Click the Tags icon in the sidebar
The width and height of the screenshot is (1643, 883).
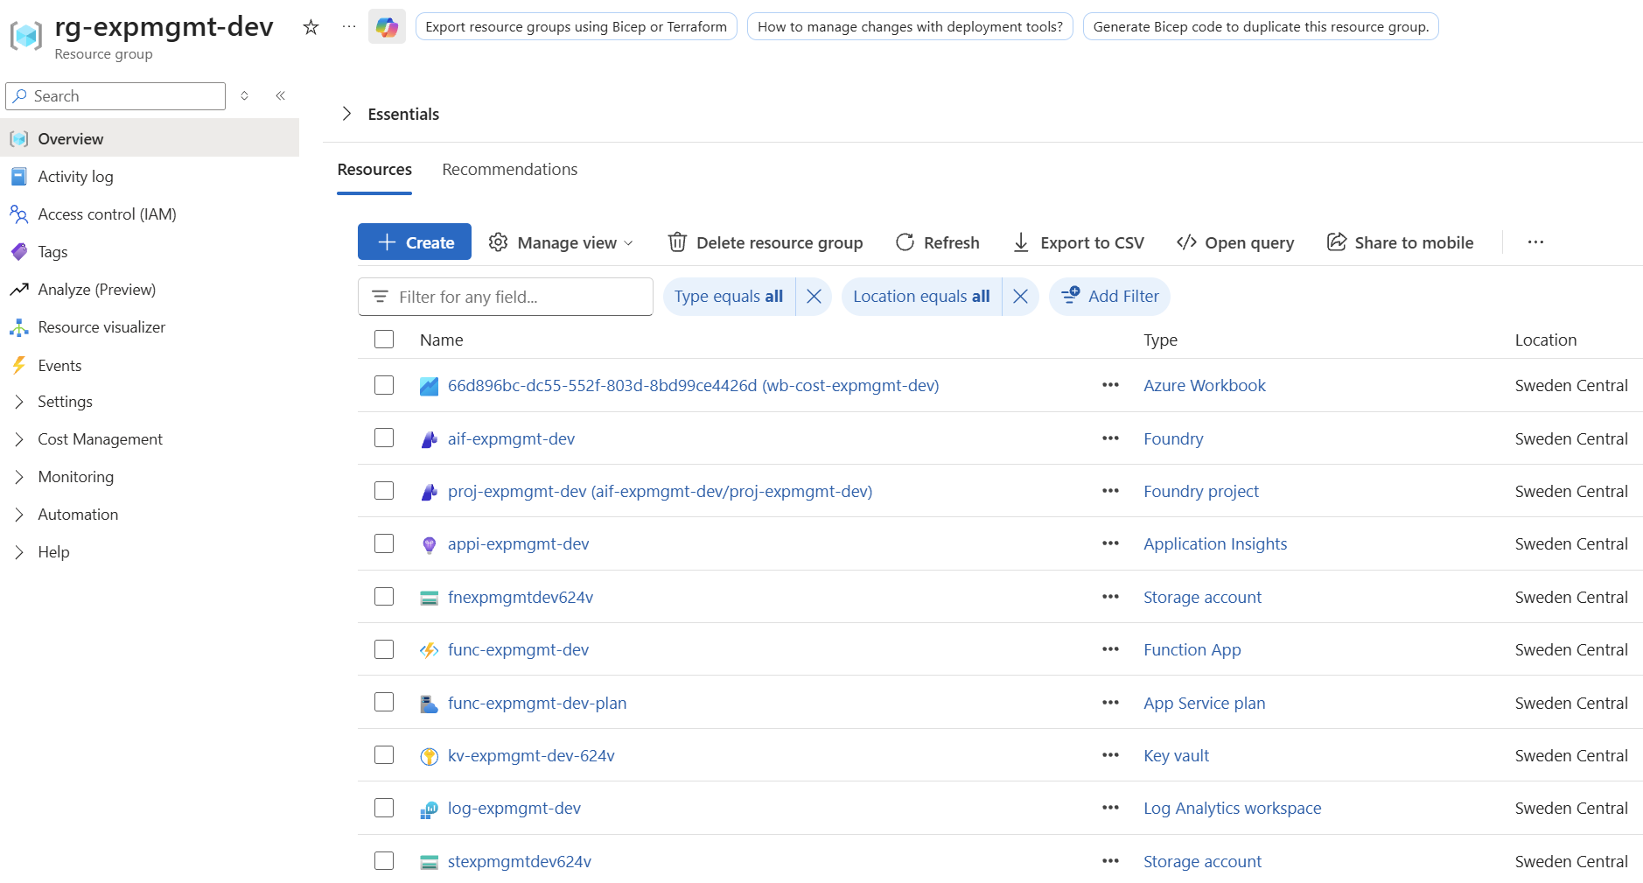click(x=19, y=252)
